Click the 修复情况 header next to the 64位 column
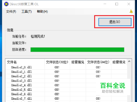Viewport: 137px width, 102px height. coord(119,62)
